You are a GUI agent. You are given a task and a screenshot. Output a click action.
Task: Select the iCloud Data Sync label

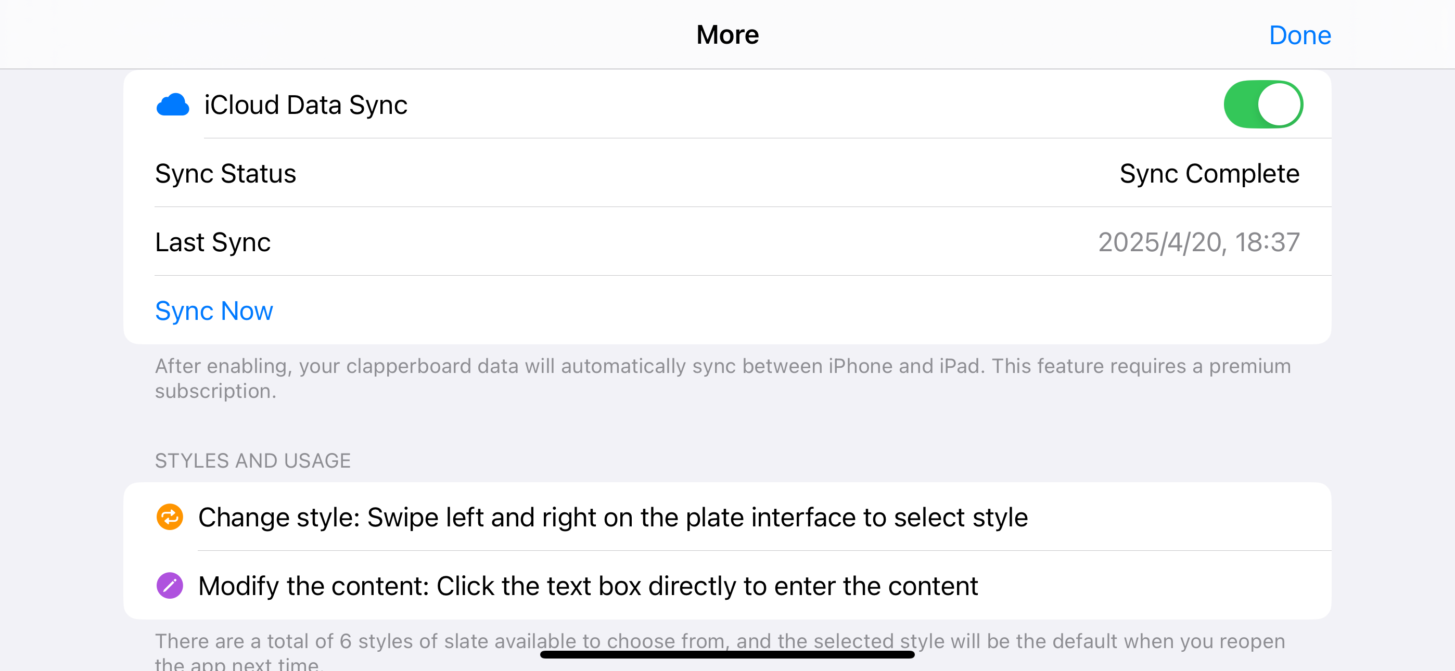pyautogui.click(x=305, y=105)
